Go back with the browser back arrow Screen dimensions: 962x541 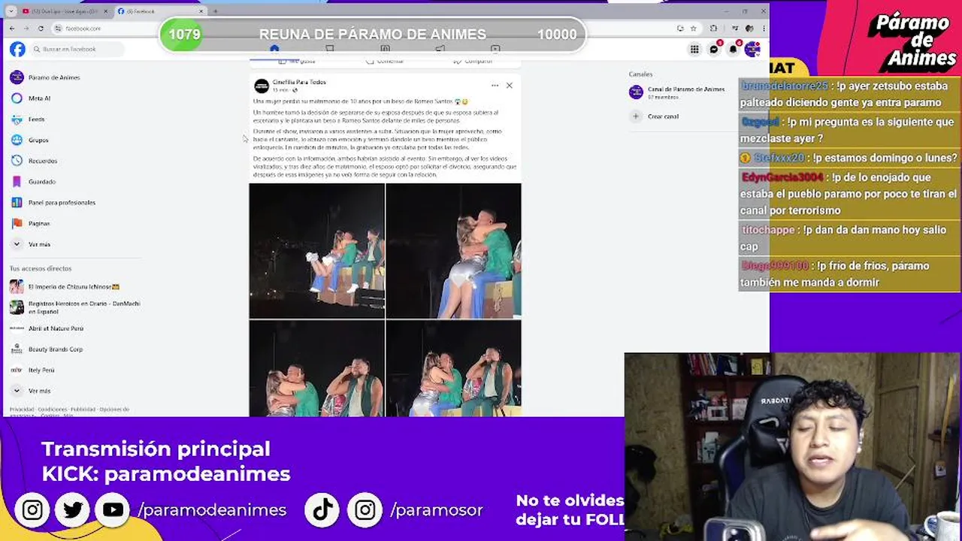point(13,29)
